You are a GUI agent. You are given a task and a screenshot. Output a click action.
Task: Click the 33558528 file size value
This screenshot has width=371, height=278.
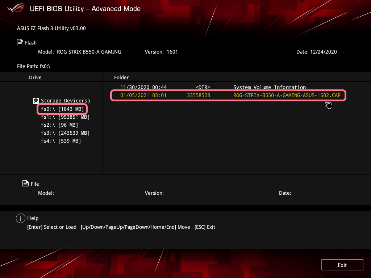[199, 95]
